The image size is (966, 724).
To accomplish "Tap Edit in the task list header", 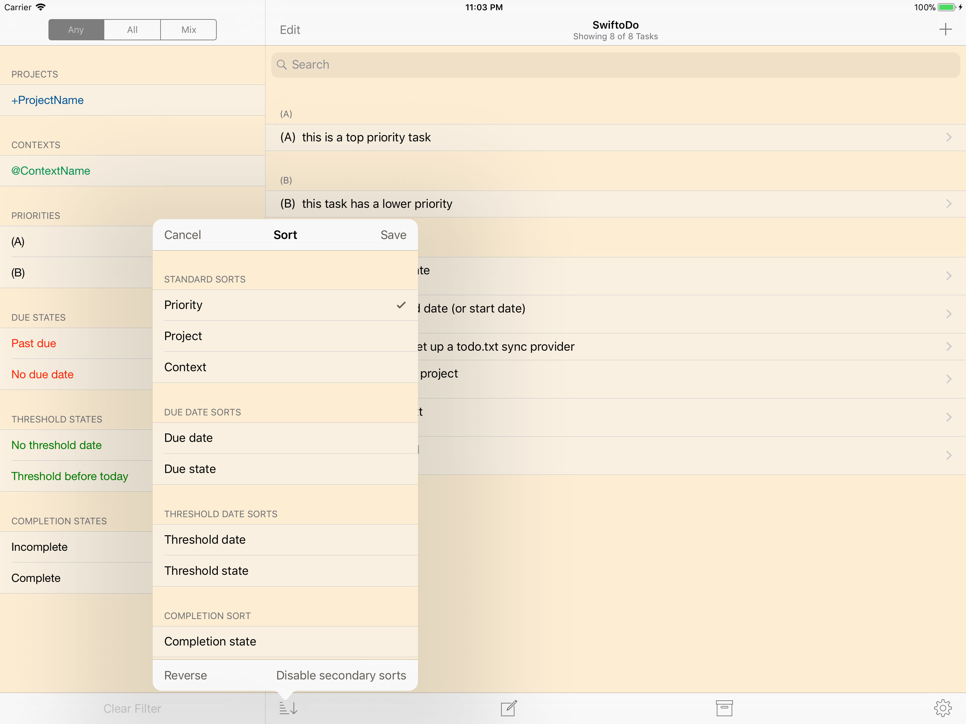I will pyautogui.click(x=290, y=30).
